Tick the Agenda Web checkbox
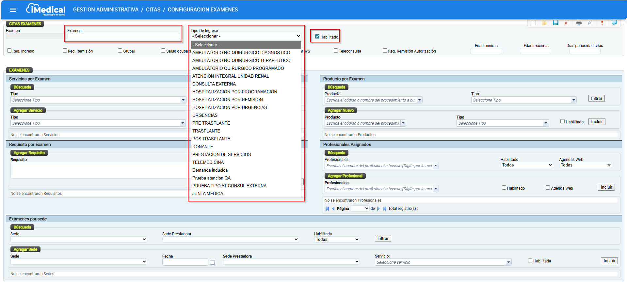627x282 pixels. tap(548, 188)
